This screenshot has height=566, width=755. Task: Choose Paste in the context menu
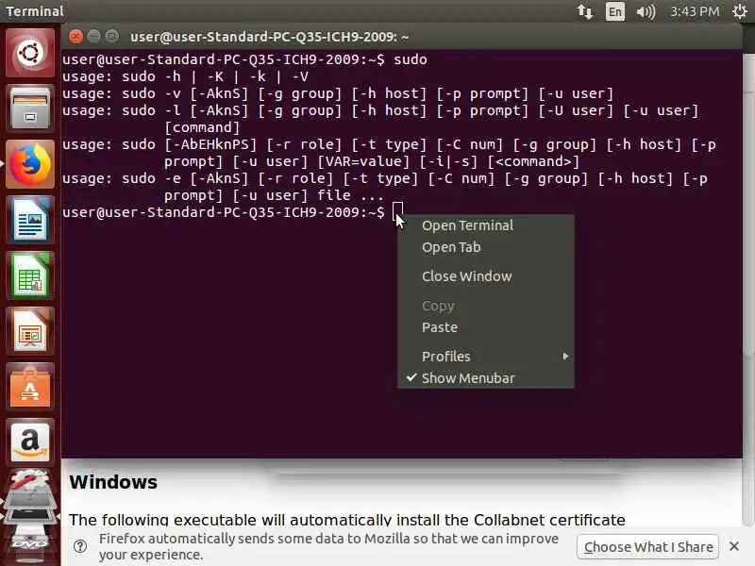(485, 327)
